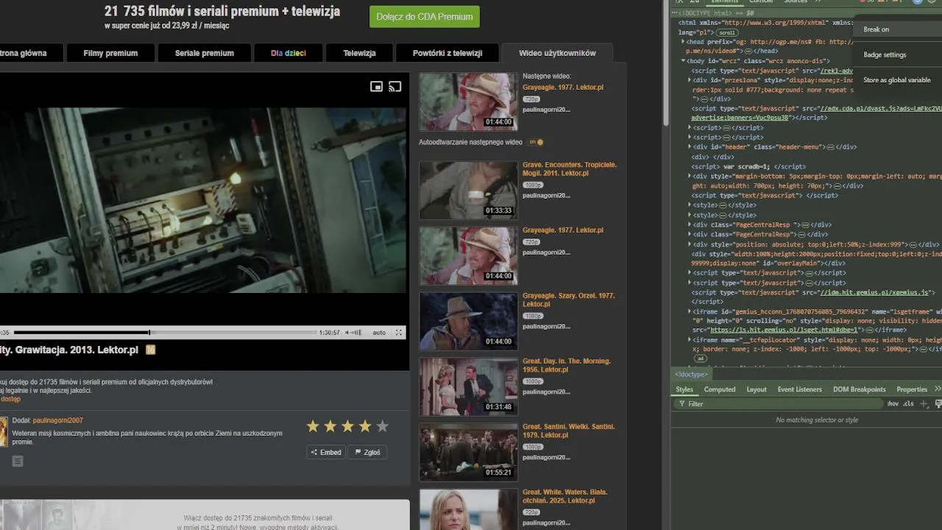Select the Wideo użytkowników tab
942x530 pixels.
[x=557, y=53]
